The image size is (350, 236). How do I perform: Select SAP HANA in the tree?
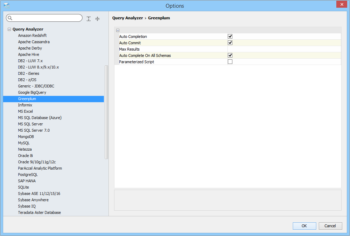point(27,181)
